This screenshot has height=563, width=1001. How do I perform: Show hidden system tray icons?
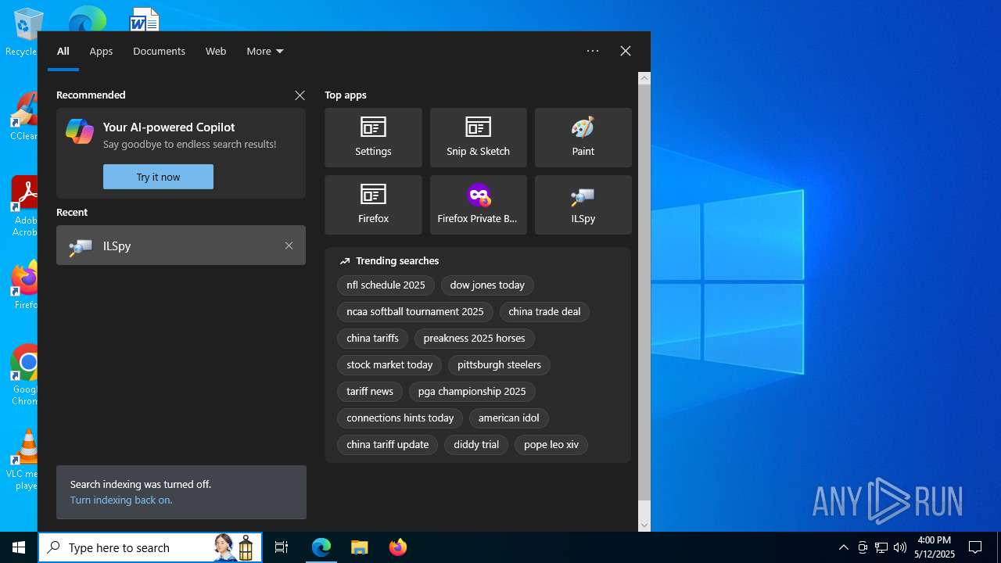coord(843,547)
